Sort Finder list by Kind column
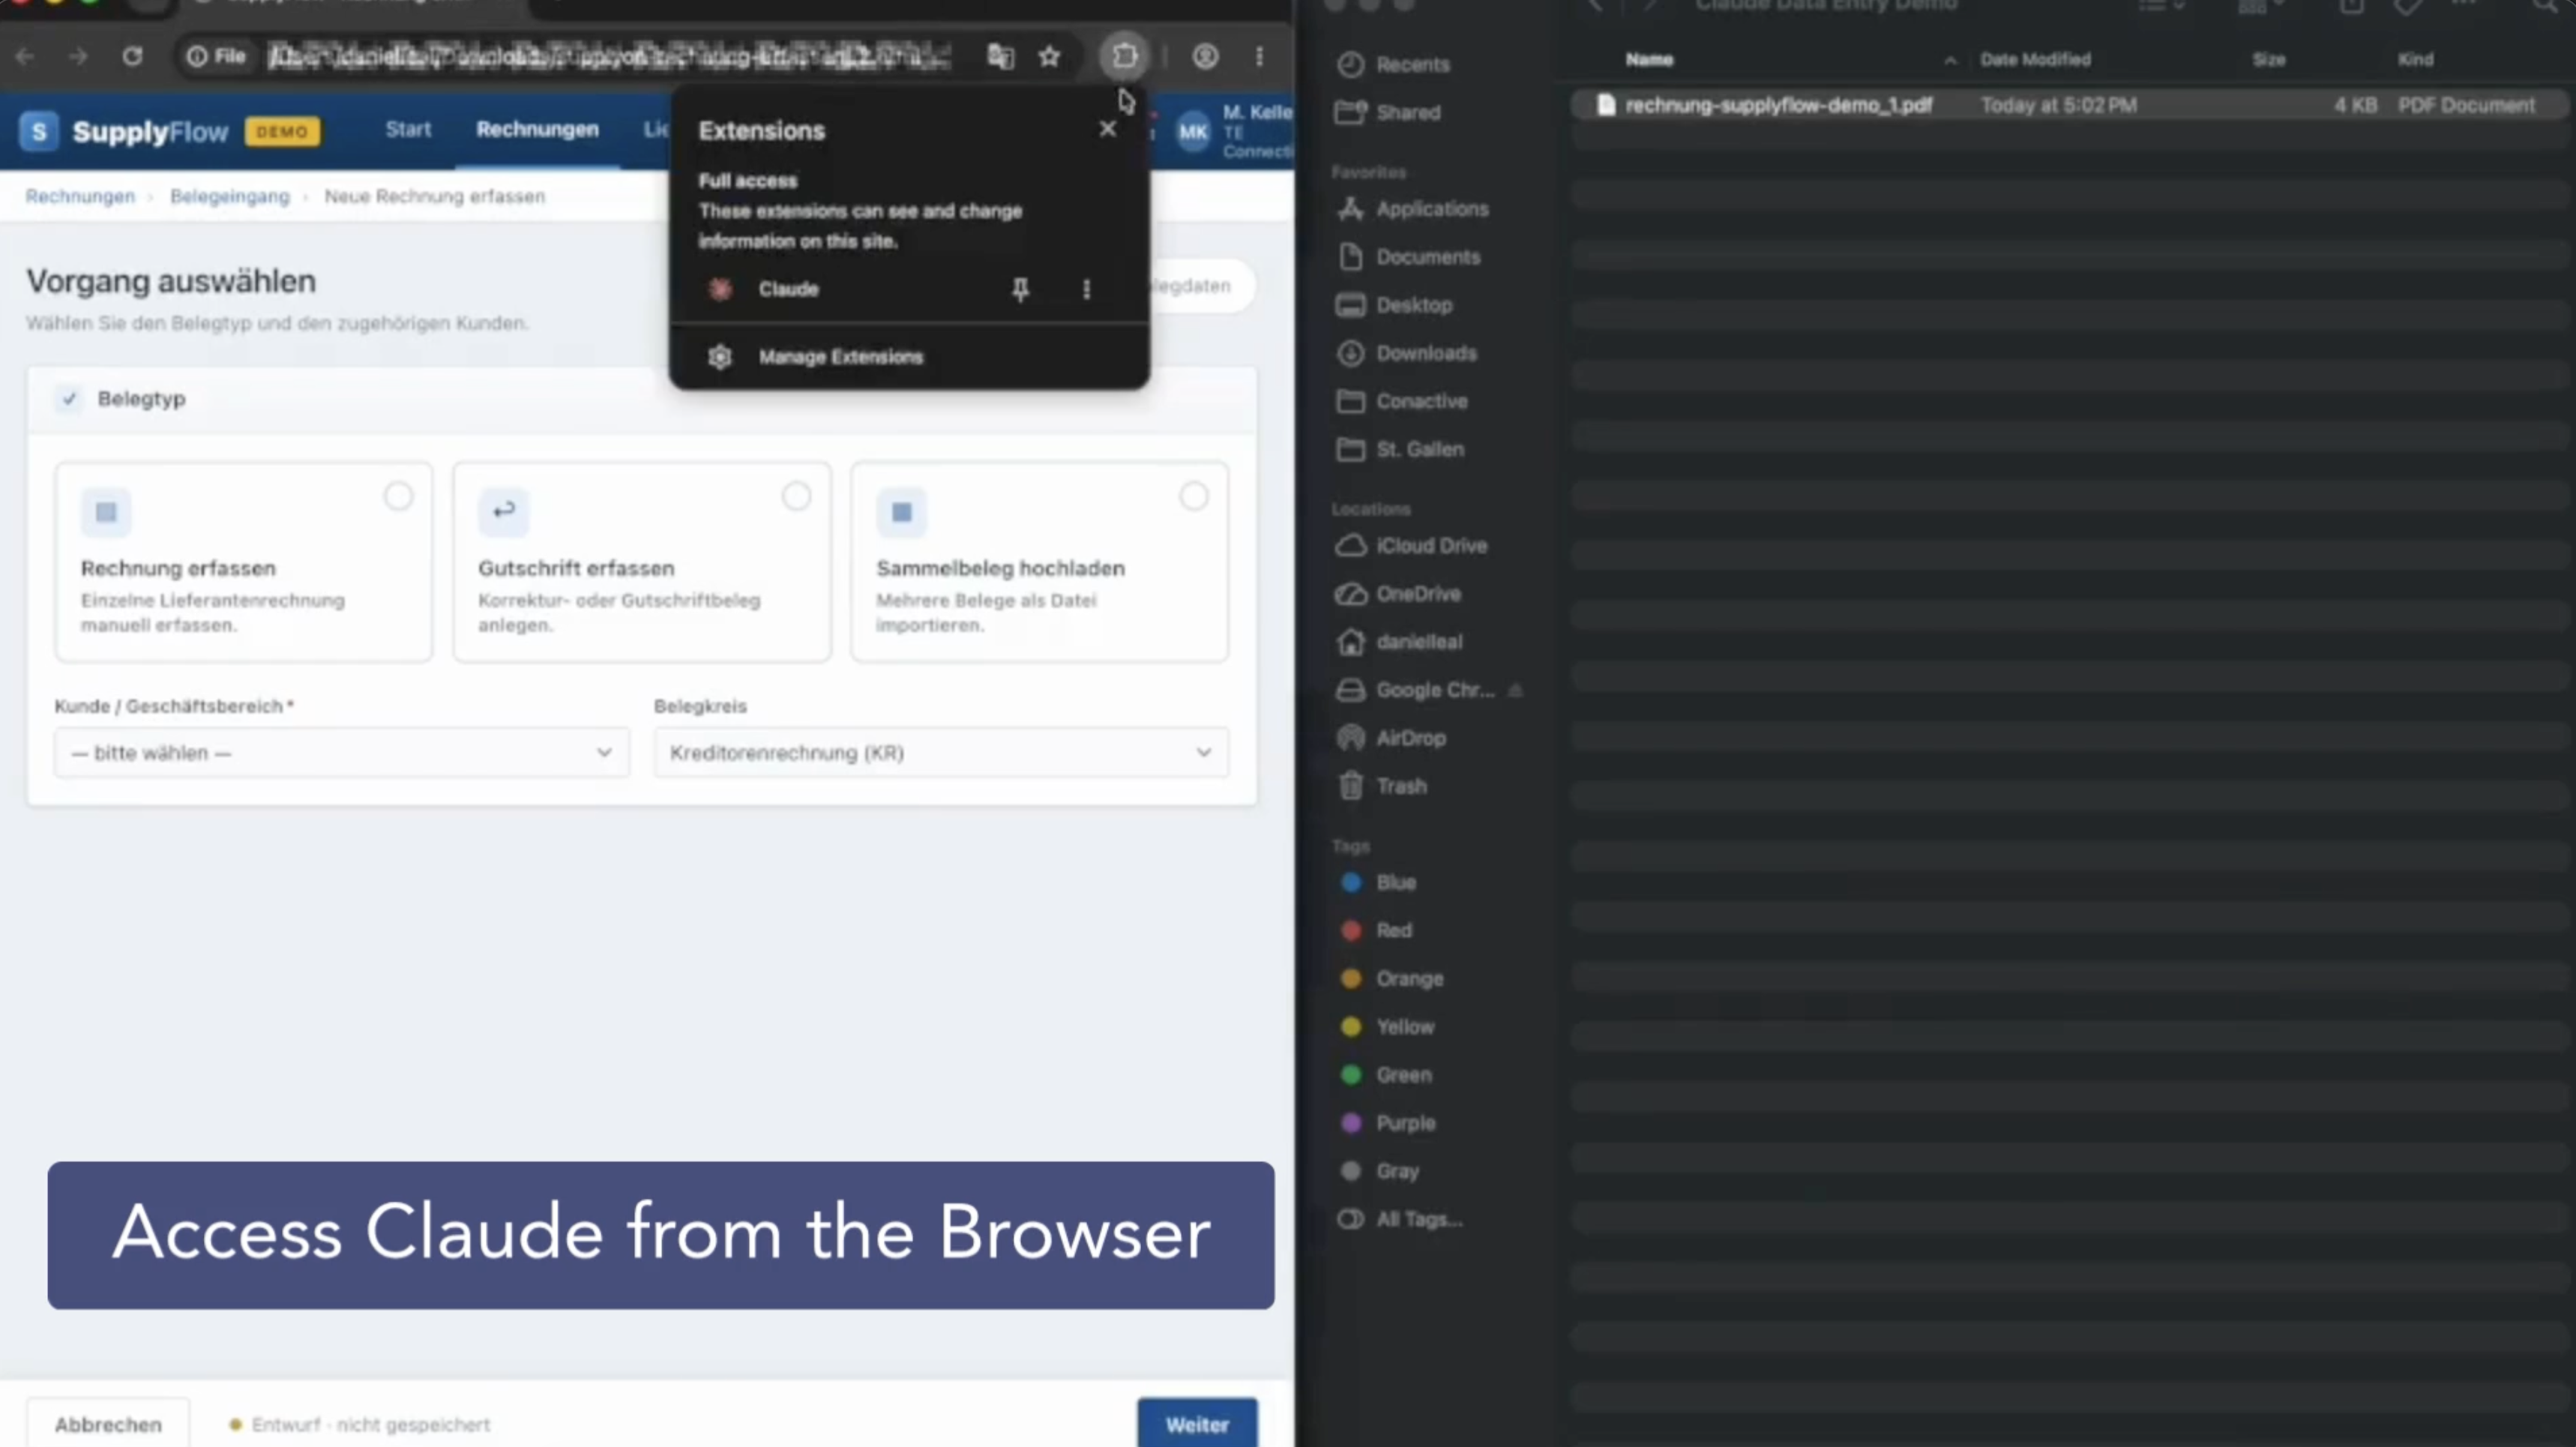Screen dimensions: 2576x1447 [2415, 60]
